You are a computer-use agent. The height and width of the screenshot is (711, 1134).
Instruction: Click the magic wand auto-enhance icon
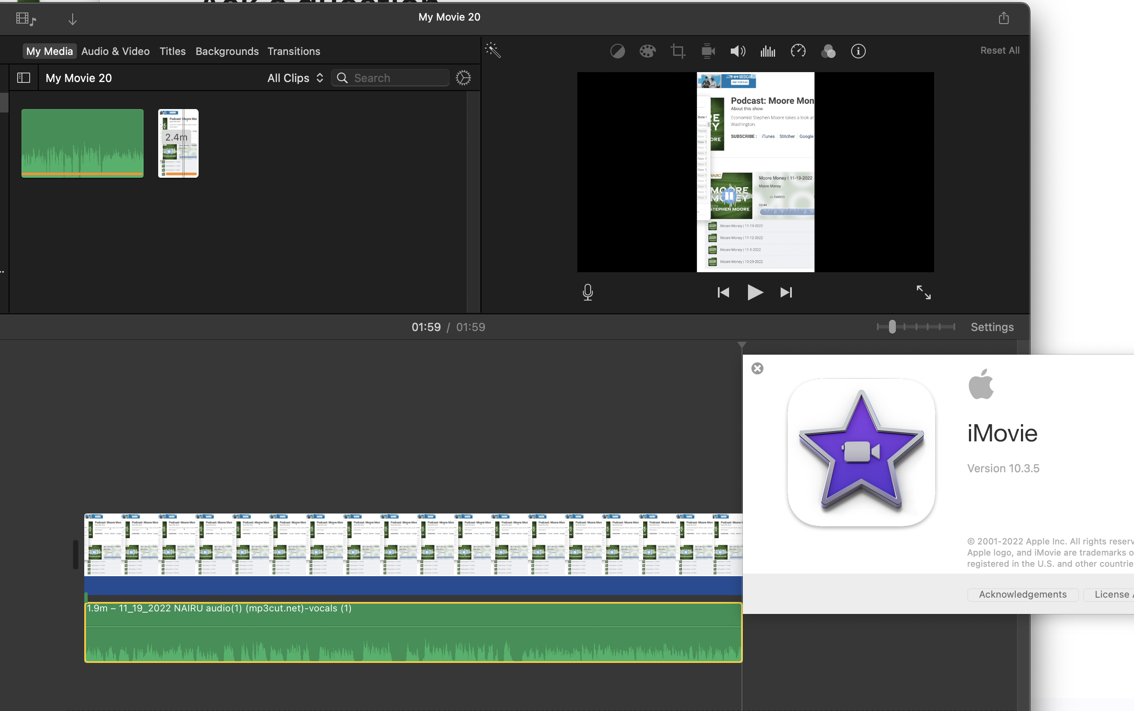coord(493,50)
